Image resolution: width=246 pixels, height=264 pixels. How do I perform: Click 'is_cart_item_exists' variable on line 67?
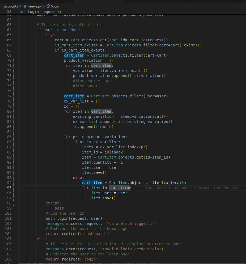(x=76, y=45)
